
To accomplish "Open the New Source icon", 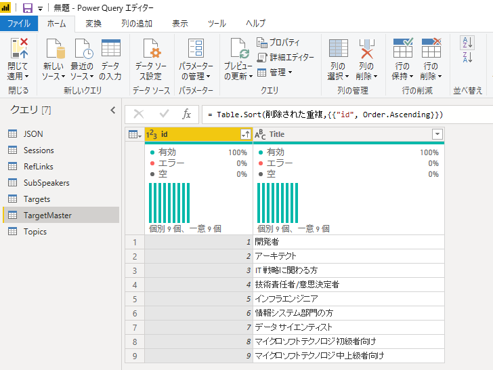I will 56,49.
